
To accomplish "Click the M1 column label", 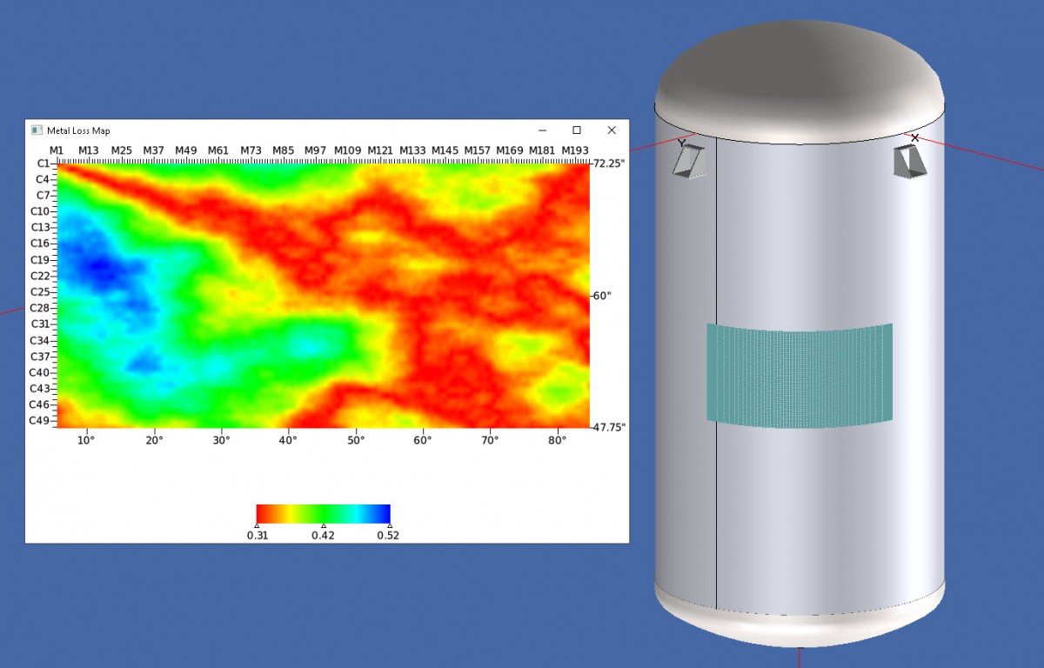I will [57, 150].
